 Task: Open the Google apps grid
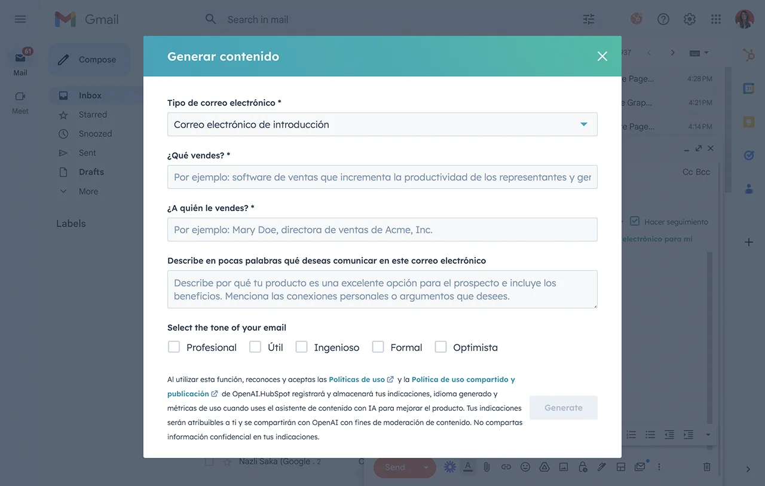click(x=716, y=19)
